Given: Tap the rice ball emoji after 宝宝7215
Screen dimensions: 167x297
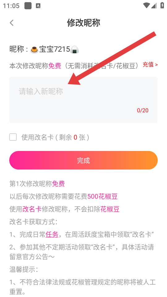Looking at the screenshot, I should pos(75,50).
